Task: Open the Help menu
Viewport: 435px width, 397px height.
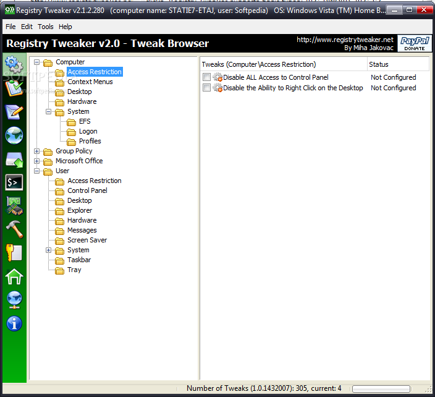Action: pyautogui.click(x=65, y=27)
